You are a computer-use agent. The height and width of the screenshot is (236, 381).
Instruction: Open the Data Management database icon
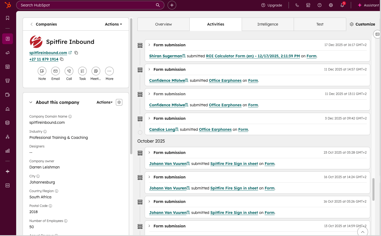(7, 122)
